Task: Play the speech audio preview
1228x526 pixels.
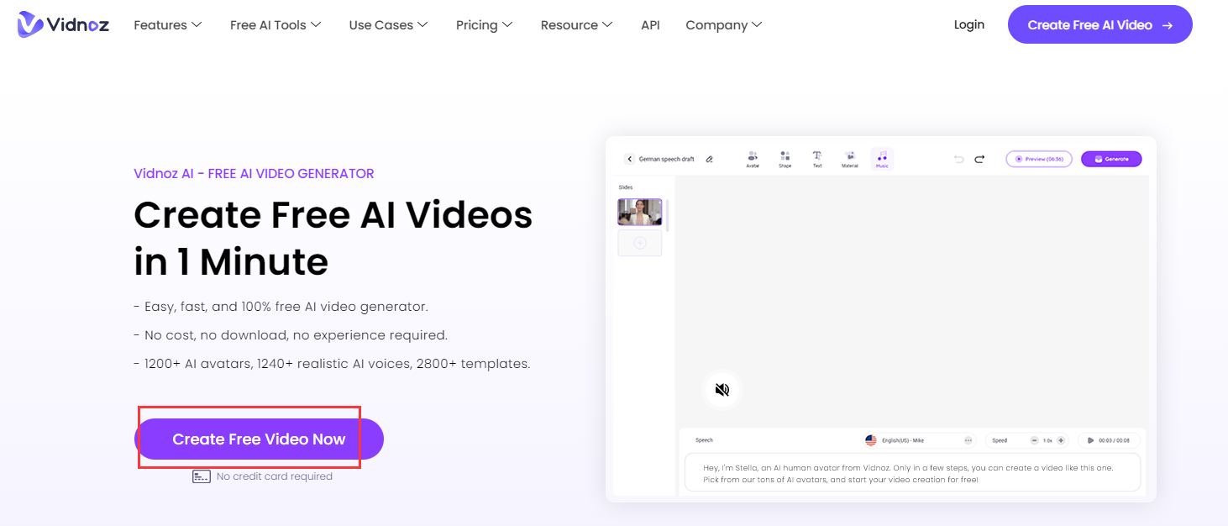Action: [1090, 440]
